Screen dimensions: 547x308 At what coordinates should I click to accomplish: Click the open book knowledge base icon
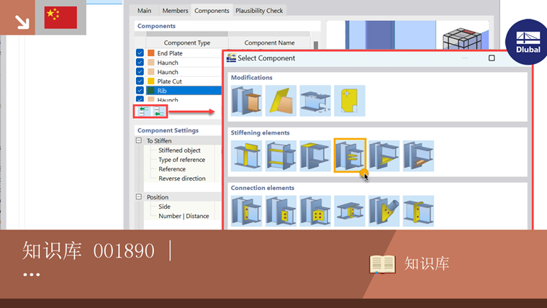pyautogui.click(x=382, y=264)
